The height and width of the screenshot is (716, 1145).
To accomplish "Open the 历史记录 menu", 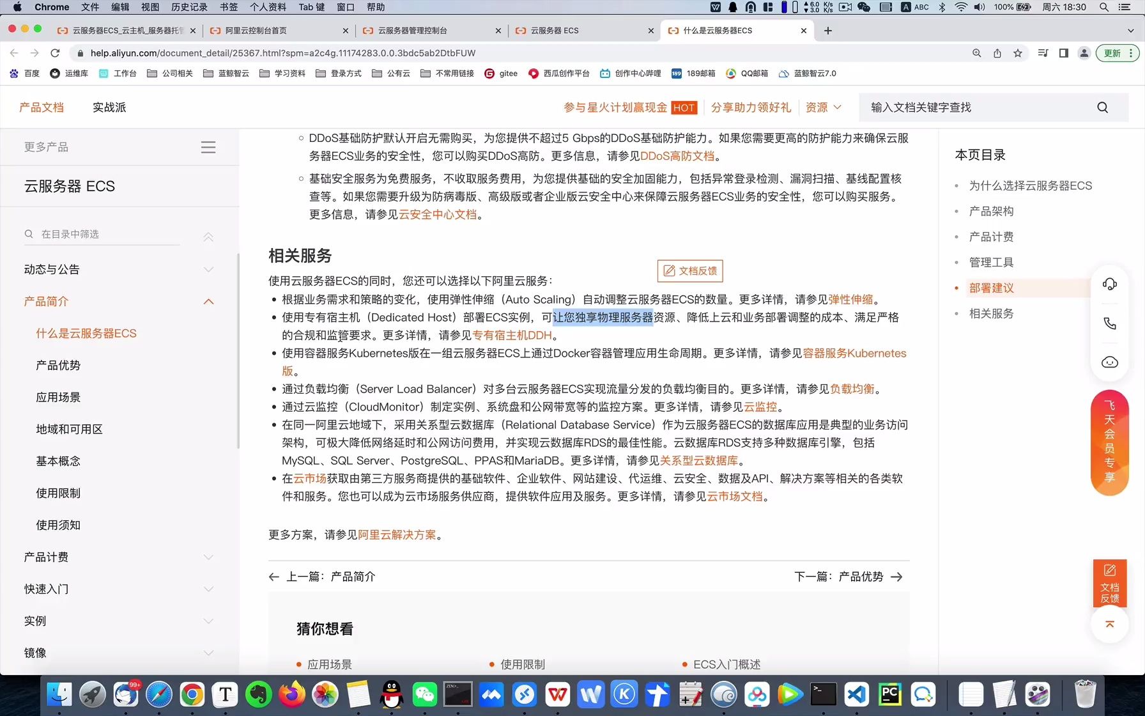I will click(189, 7).
